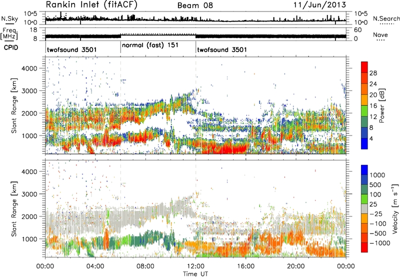
Task: Click the 'N.Search' legend label
Action: pos(386,18)
